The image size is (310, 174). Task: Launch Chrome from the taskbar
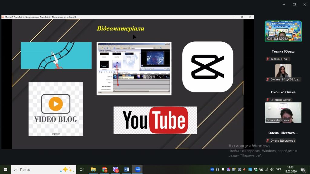[104, 169]
